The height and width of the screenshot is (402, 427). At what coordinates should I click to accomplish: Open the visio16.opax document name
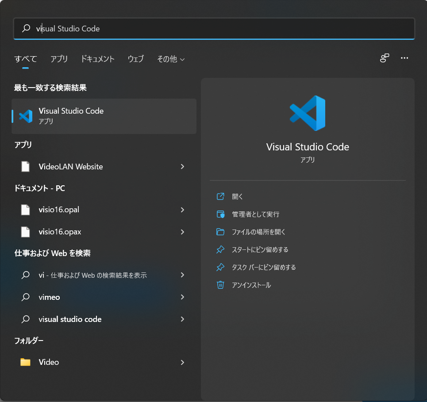pyautogui.click(x=60, y=232)
